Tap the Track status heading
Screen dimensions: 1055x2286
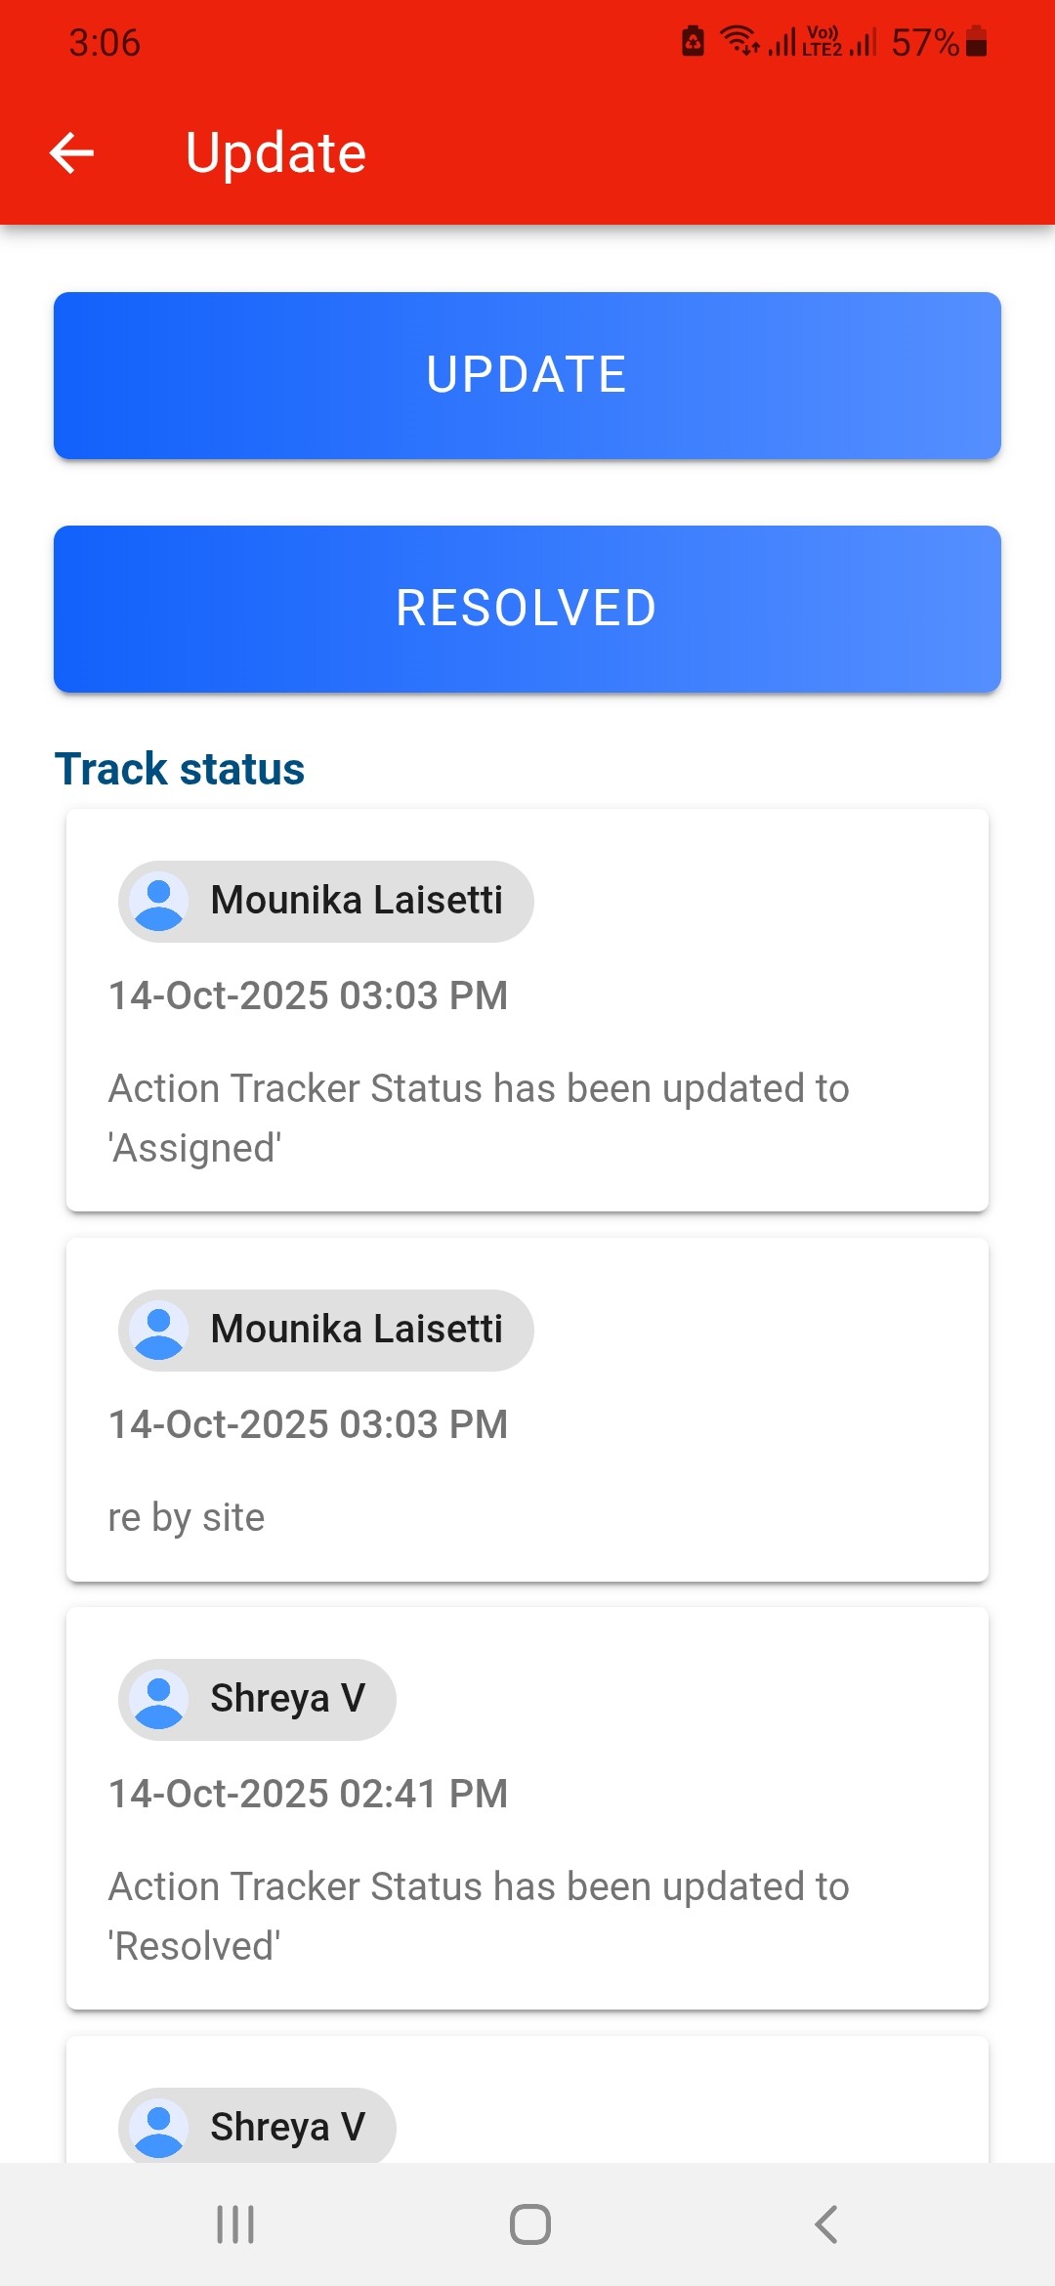180,769
